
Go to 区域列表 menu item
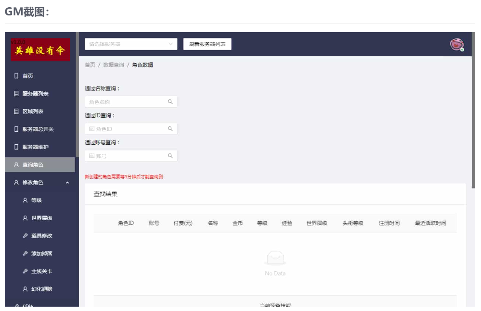tap(40, 111)
